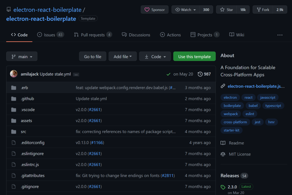
Task: Switch to the Issues tab
Action: (50, 35)
